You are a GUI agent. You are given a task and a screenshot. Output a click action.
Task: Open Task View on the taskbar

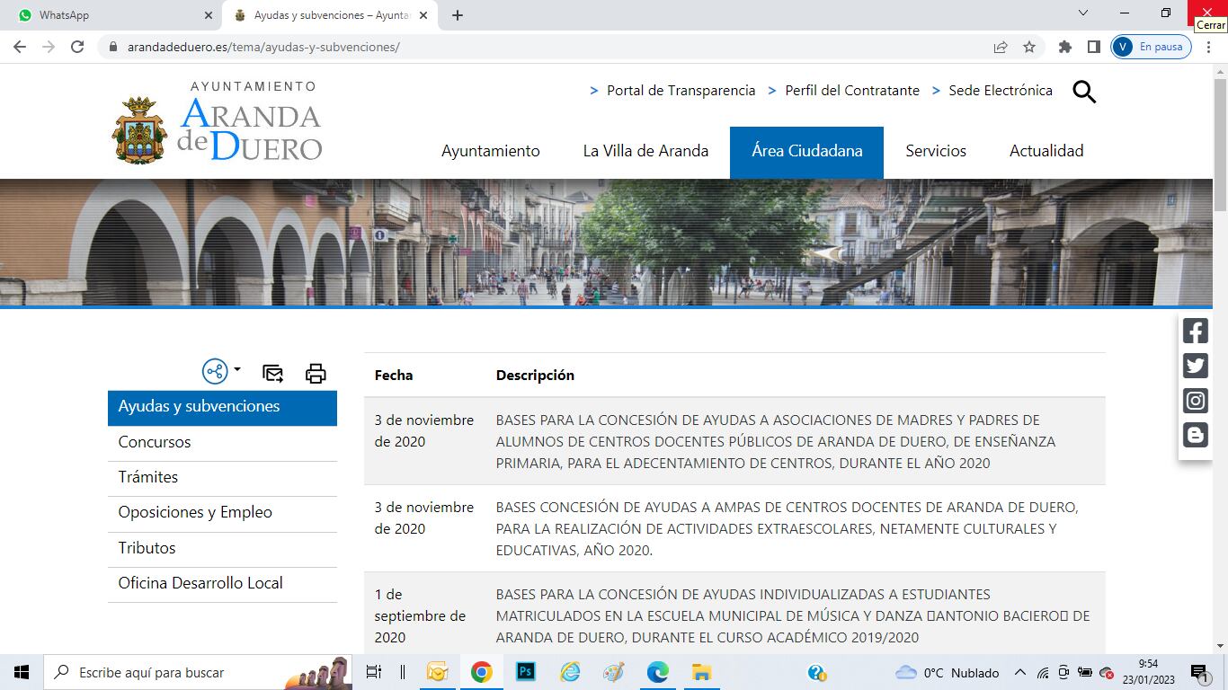pos(374,672)
